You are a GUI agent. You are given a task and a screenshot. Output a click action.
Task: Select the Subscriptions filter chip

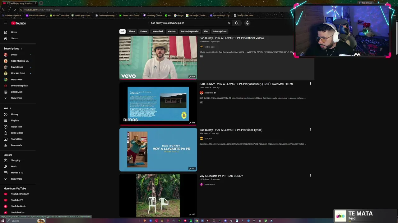coord(220,31)
